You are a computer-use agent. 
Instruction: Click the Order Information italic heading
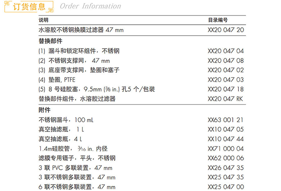[x=90, y=6]
